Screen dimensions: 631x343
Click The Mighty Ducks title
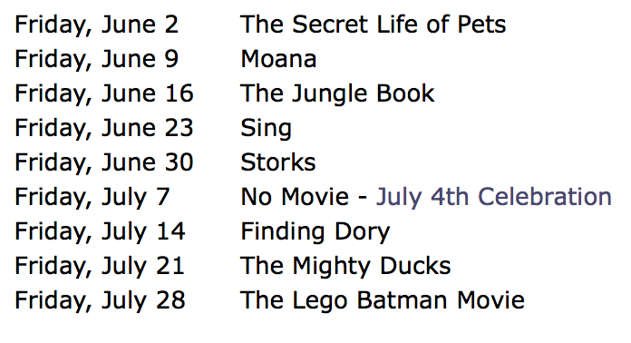345,267
